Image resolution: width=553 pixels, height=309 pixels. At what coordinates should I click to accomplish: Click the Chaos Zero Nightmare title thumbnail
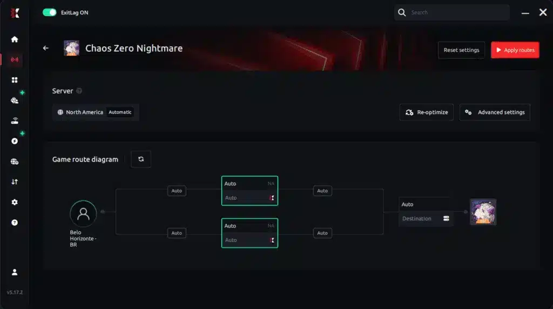coord(71,48)
